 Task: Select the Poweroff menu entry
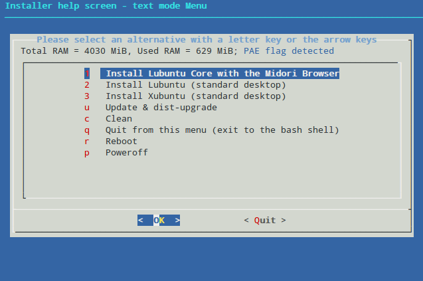pos(127,153)
